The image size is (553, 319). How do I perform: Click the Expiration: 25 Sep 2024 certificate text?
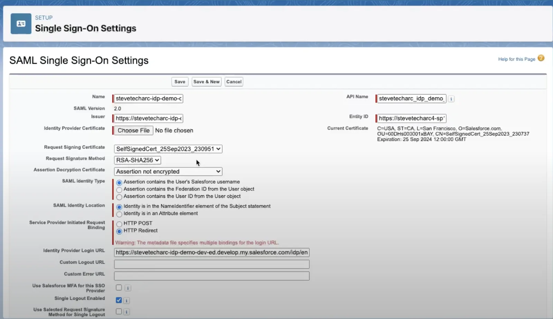(422, 139)
